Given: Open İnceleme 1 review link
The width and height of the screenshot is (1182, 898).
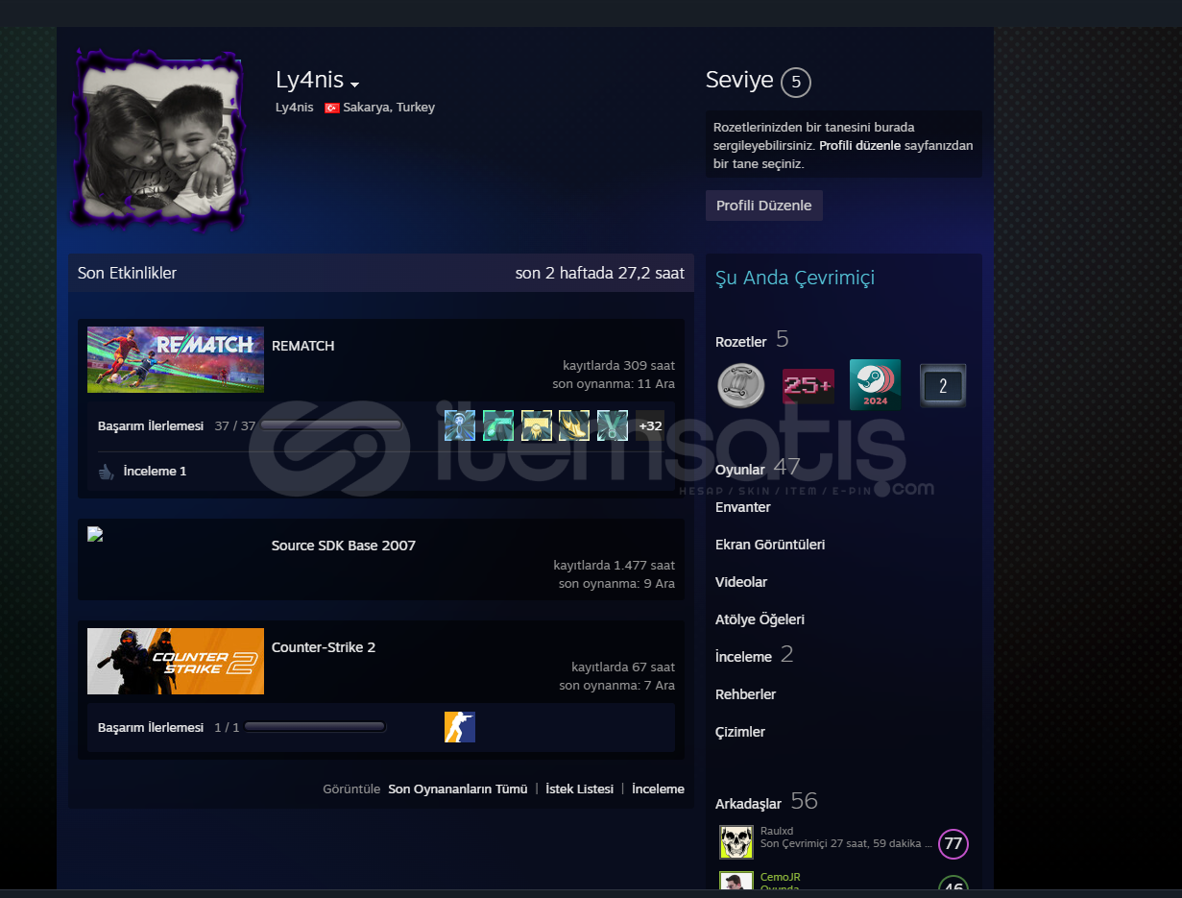Looking at the screenshot, I should [x=155, y=472].
